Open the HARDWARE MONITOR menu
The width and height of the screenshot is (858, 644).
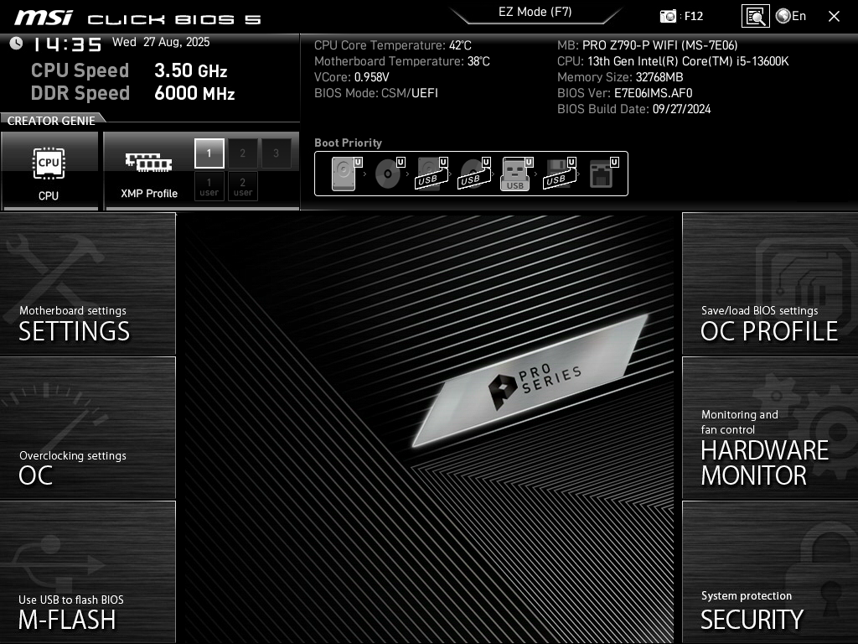point(770,428)
